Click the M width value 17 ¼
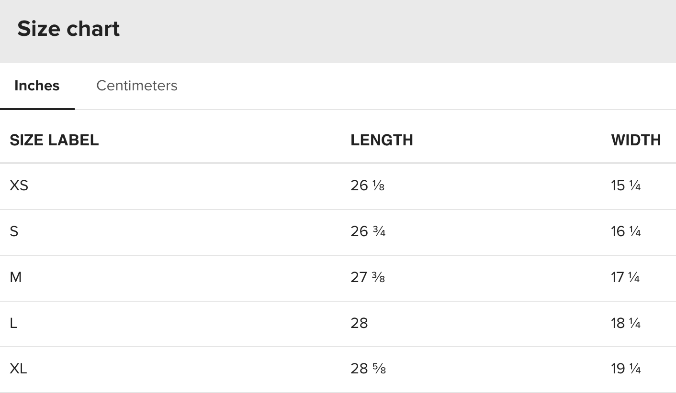The image size is (676, 393). click(x=625, y=277)
